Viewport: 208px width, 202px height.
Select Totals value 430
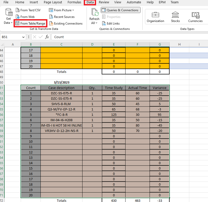(x=114, y=200)
